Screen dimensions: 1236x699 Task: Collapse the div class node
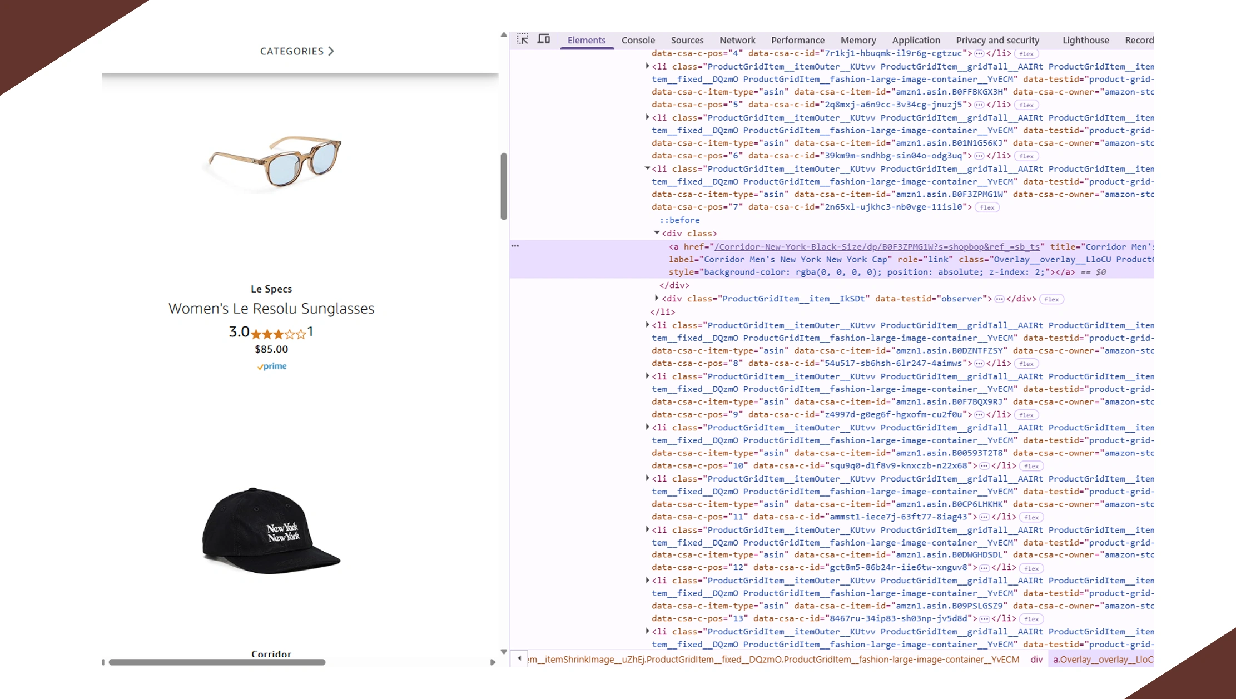click(657, 233)
